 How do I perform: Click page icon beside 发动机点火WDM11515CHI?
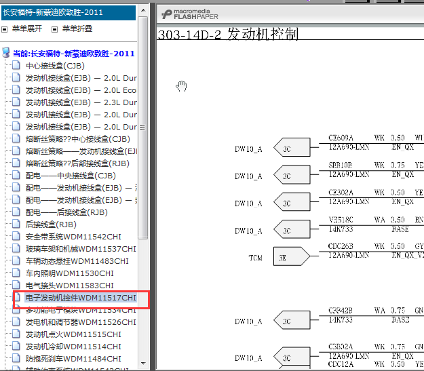pos(16,334)
